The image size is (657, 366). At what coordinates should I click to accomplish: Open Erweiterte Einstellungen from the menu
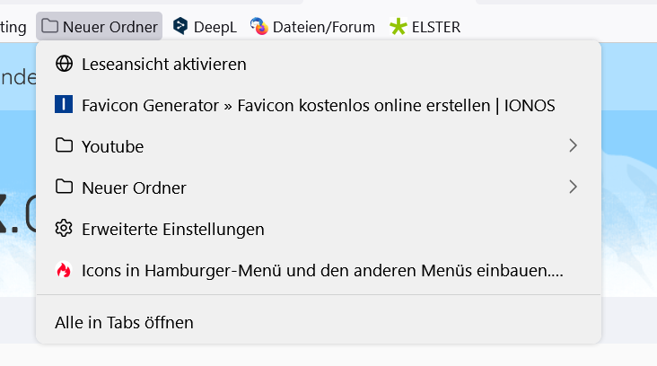tap(172, 229)
